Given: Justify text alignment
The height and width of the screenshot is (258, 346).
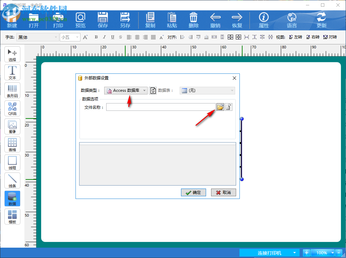Looking at the screenshot, I should [x=153, y=37].
